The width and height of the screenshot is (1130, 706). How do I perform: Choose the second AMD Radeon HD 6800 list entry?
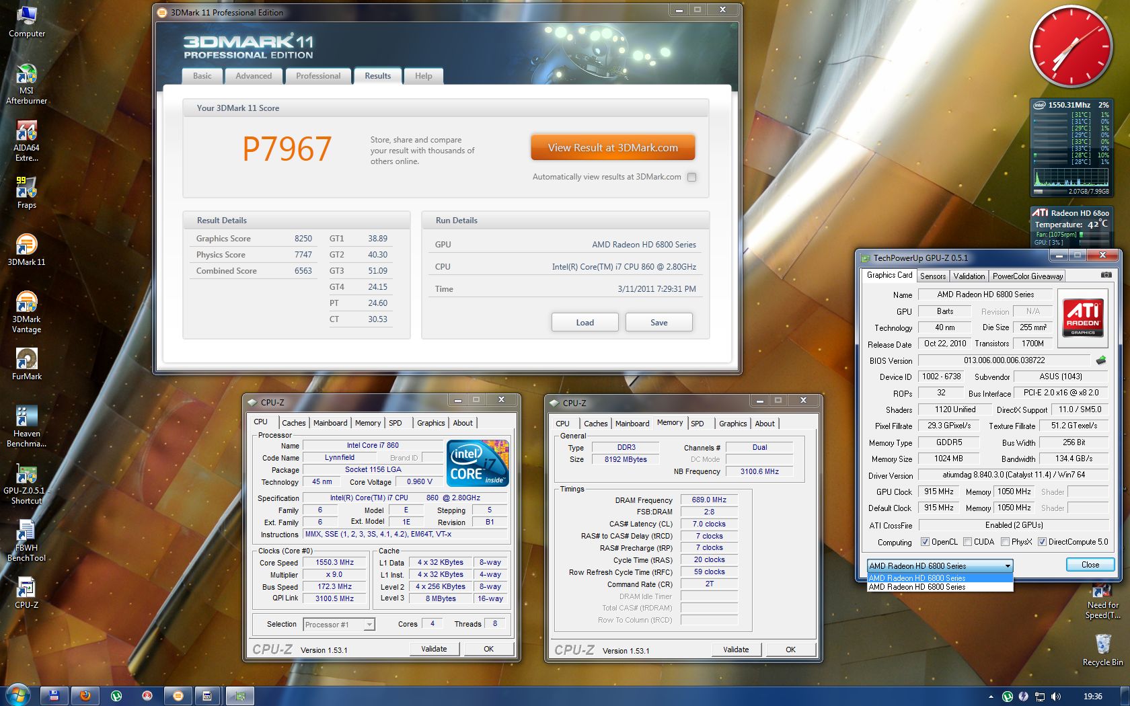(x=940, y=587)
